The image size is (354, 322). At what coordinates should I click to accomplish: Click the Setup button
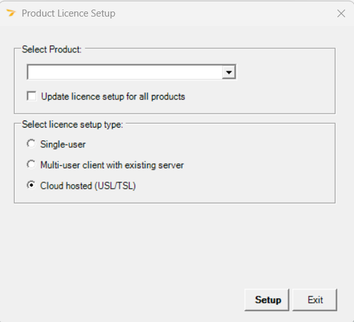click(x=267, y=300)
